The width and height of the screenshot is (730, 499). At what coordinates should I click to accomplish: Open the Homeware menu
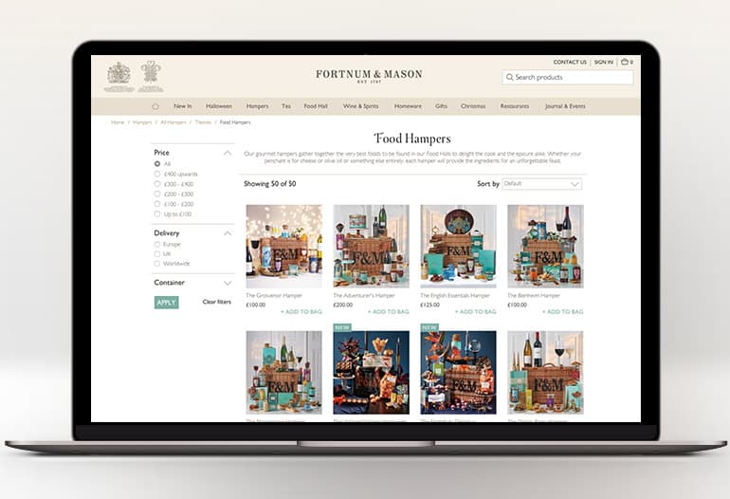(x=408, y=106)
